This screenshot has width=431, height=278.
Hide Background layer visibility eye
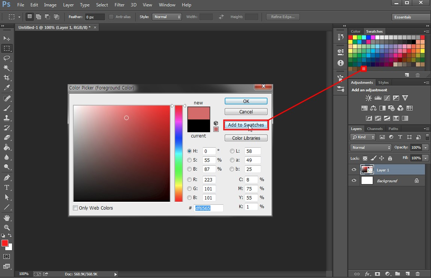click(x=354, y=180)
